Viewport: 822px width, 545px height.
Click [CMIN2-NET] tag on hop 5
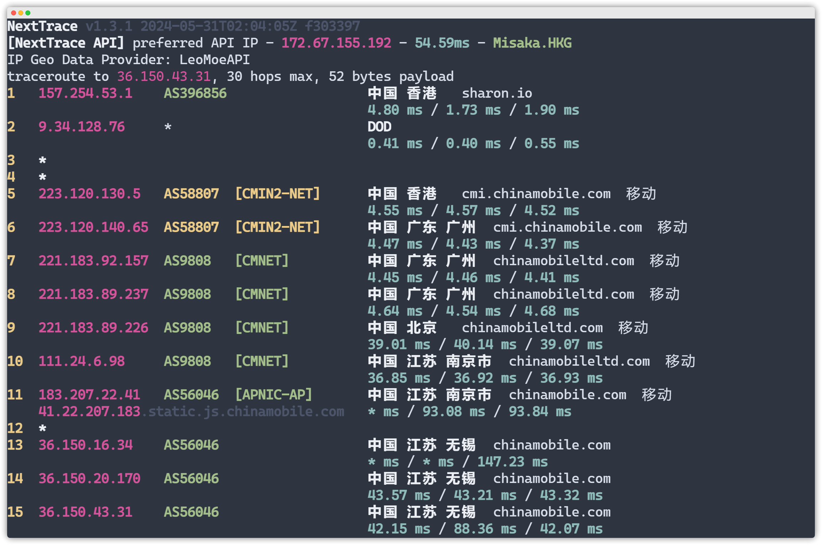(x=278, y=194)
